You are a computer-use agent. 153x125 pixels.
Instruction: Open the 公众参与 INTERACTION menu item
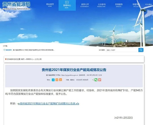(102, 5)
